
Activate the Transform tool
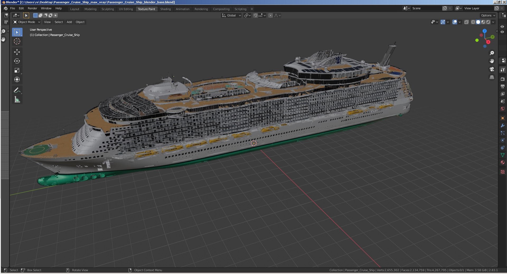(x=17, y=79)
